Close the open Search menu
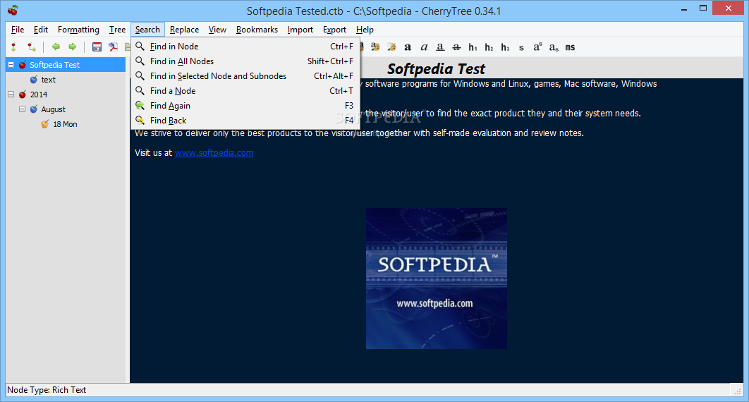Screen dimensions: 749x402 147,30
